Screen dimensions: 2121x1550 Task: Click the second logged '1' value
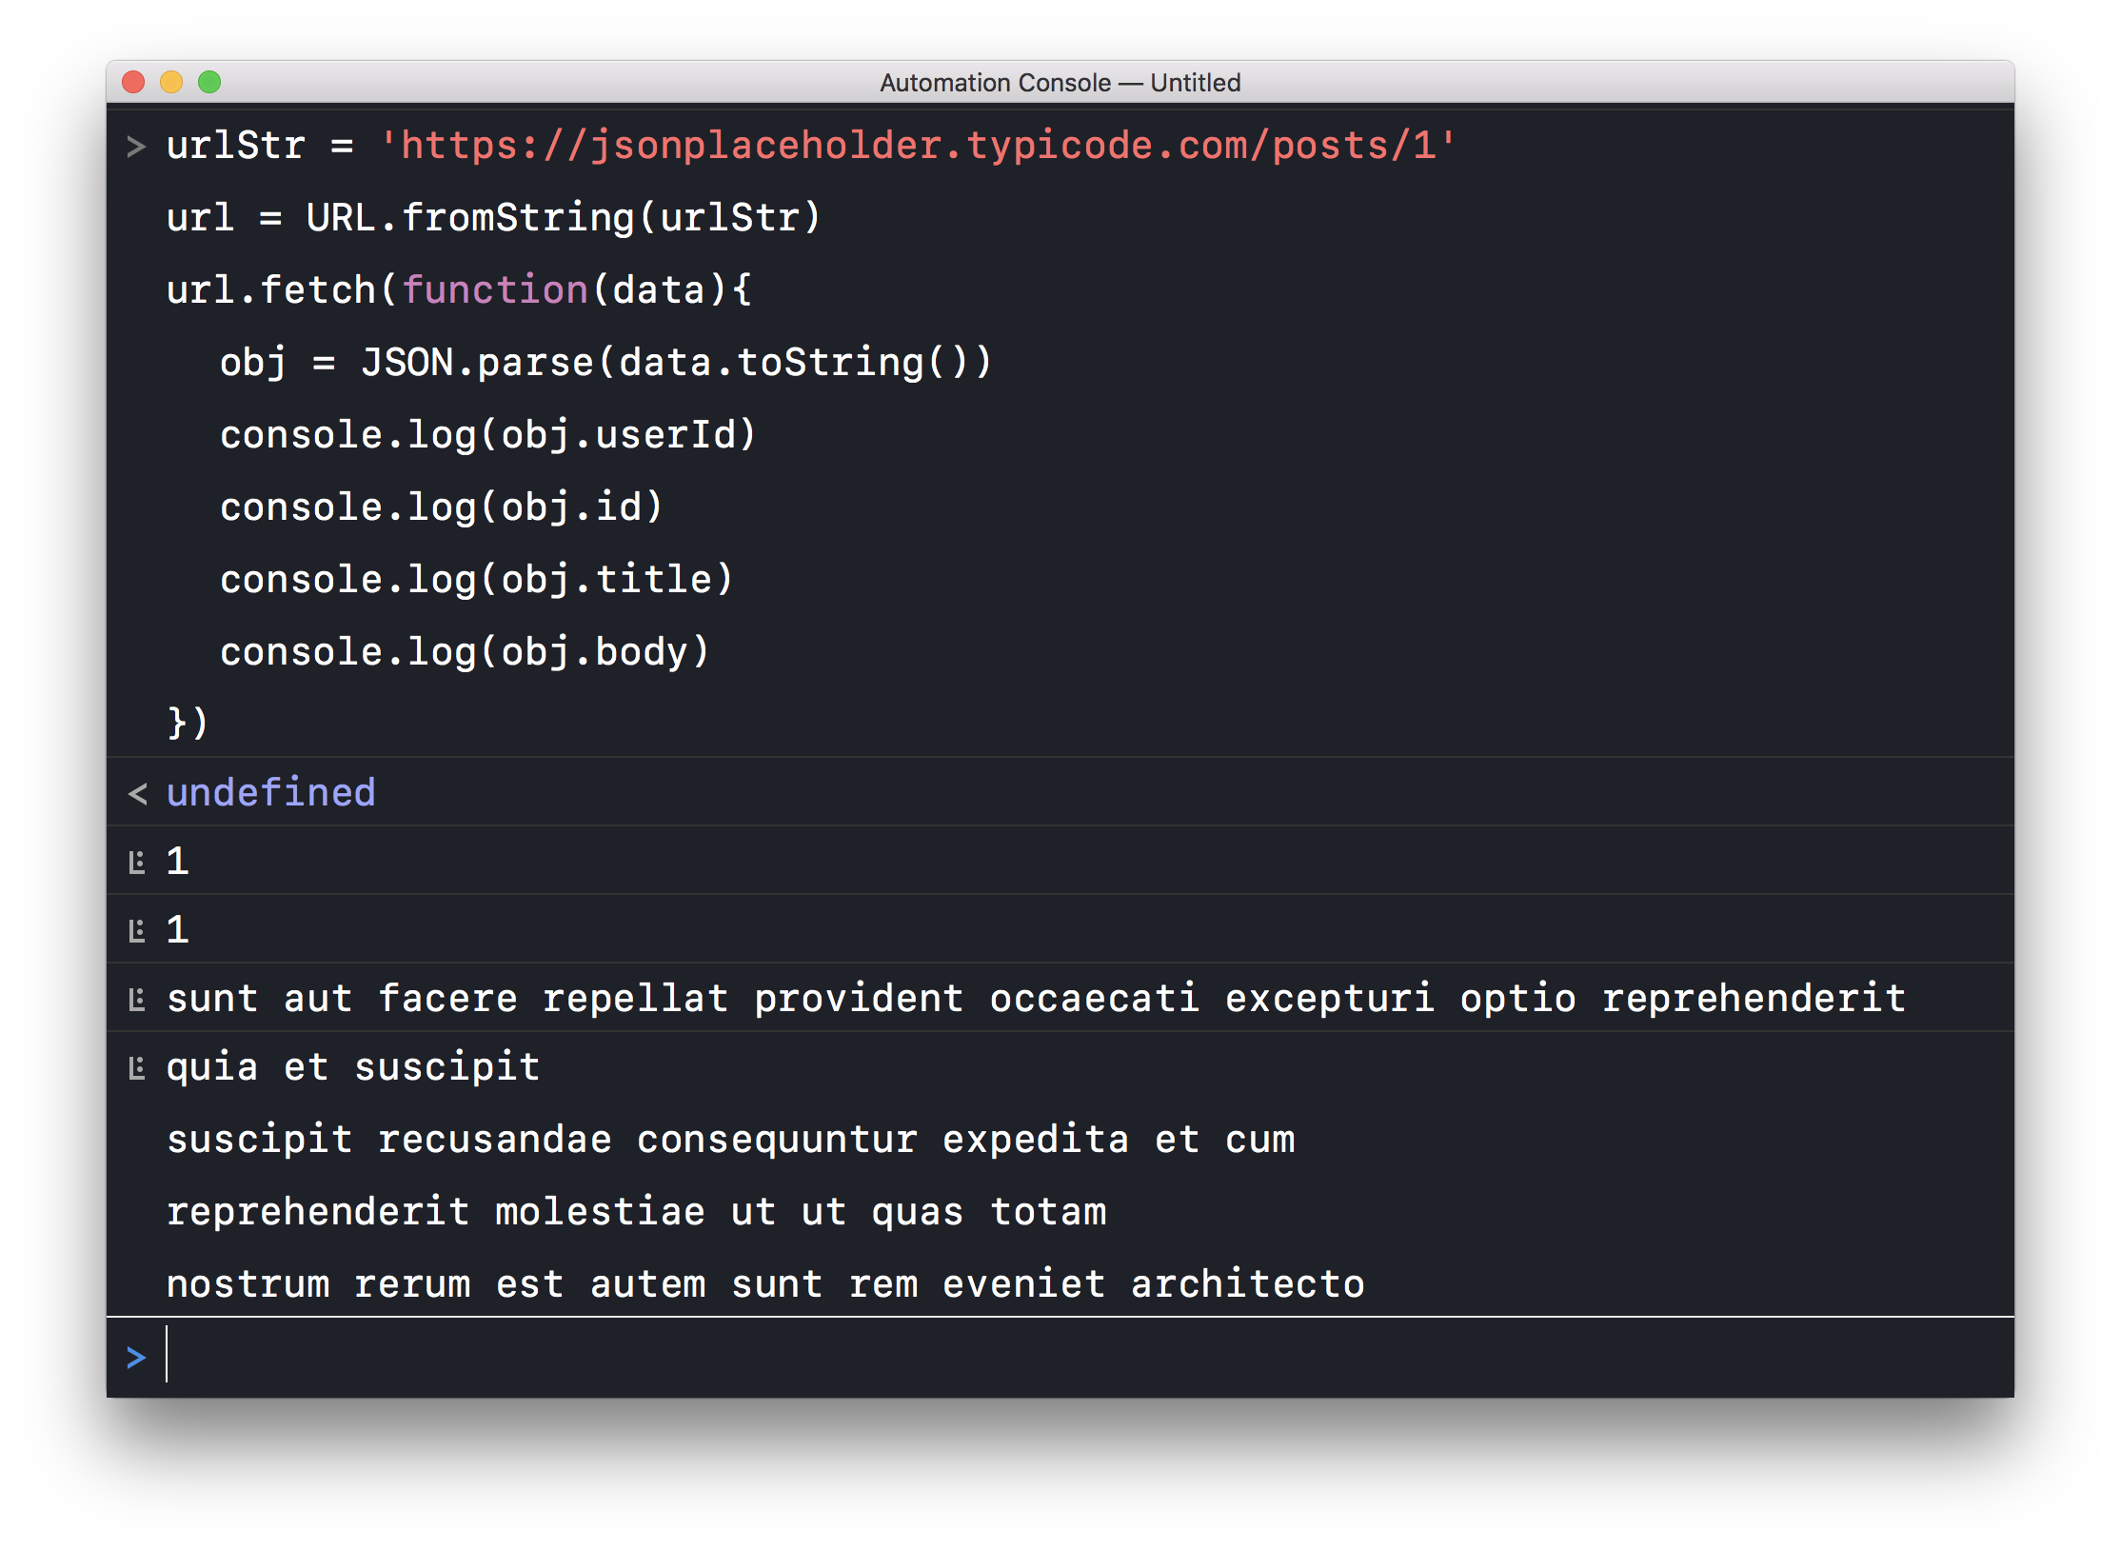coord(178,930)
